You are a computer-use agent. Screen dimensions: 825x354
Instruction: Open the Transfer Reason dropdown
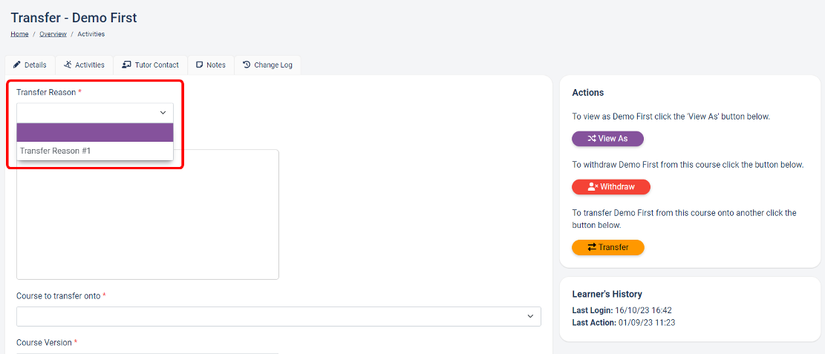coord(95,113)
